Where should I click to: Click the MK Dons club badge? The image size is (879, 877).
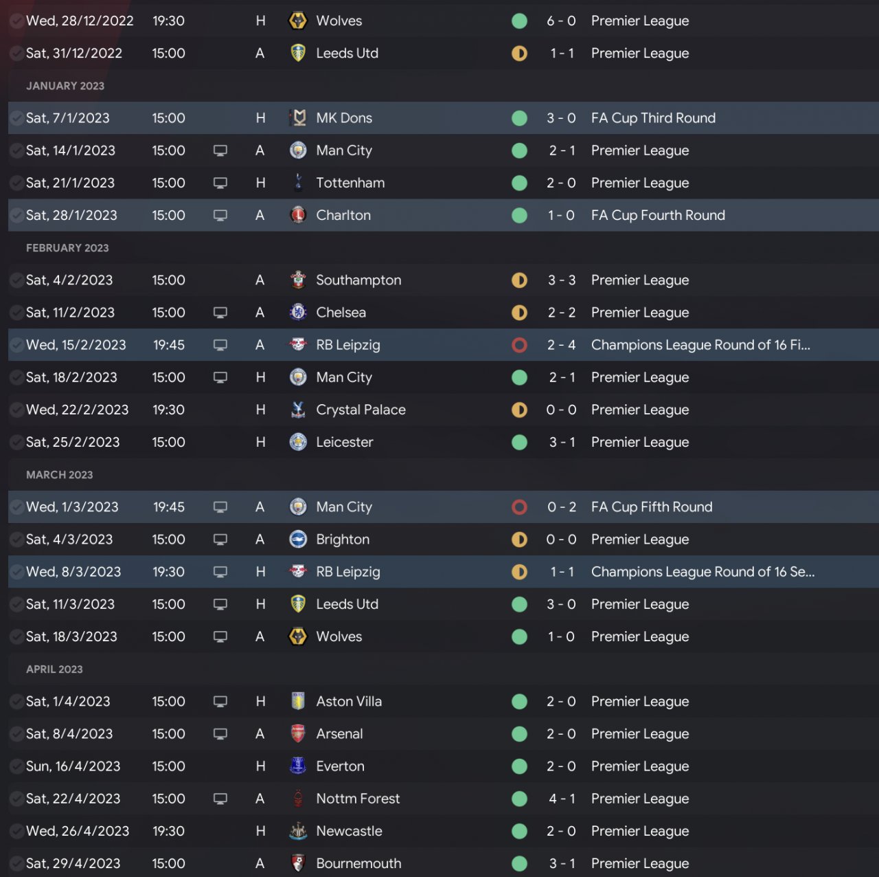[298, 118]
